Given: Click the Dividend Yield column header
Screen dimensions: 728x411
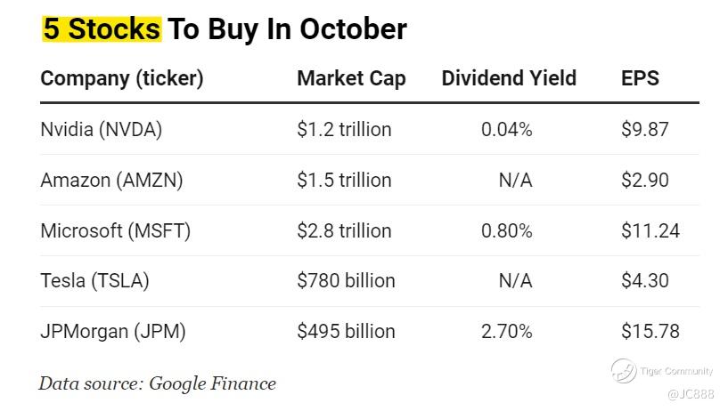Looking at the screenshot, I should point(509,78).
